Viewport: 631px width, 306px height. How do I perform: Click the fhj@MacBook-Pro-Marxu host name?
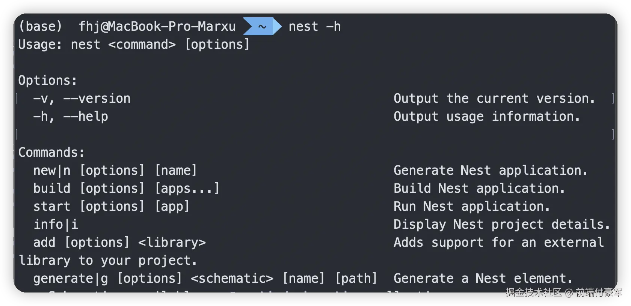coord(157,27)
